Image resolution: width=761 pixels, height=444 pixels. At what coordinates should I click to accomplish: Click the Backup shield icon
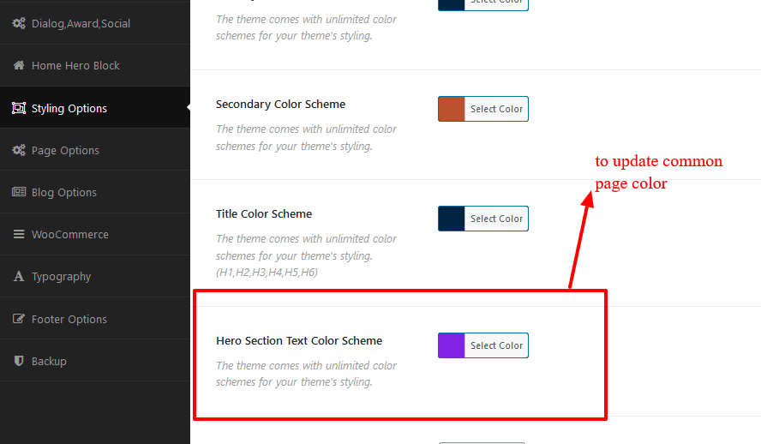(x=19, y=361)
